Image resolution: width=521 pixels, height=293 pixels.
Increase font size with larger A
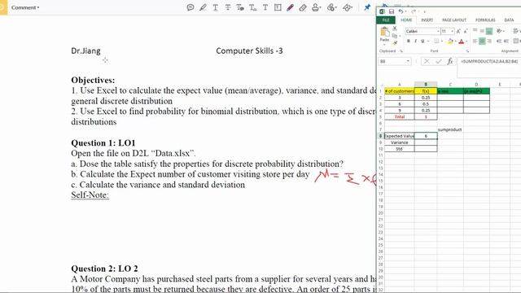pyautogui.click(x=458, y=31)
